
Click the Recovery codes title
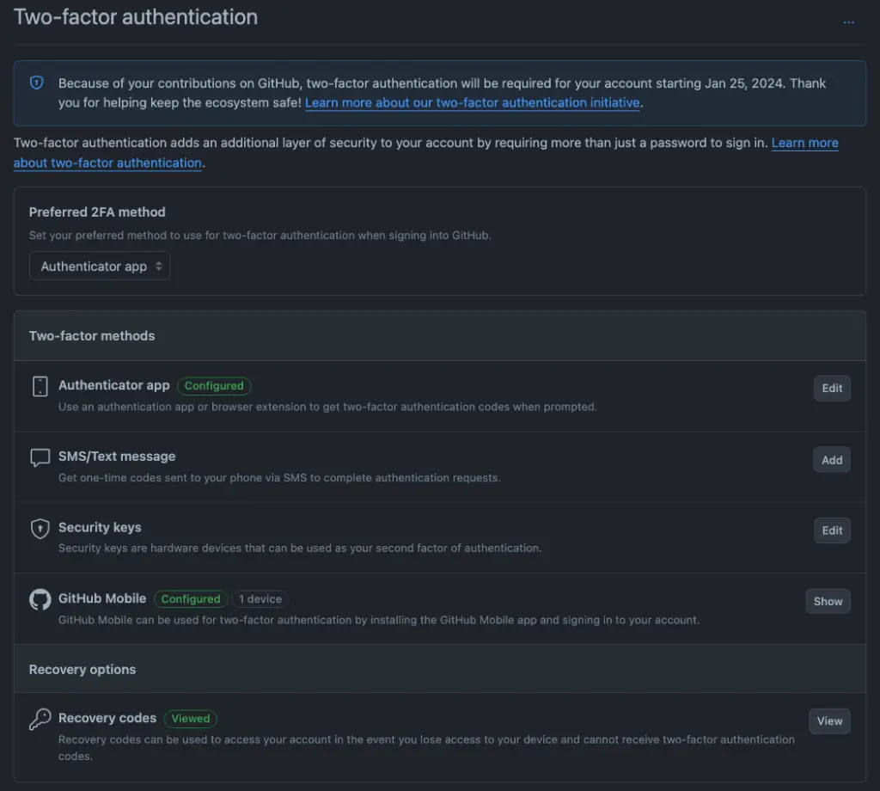[x=107, y=718]
